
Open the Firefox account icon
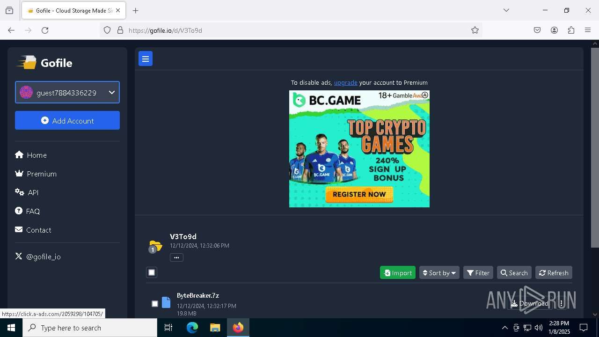(554, 30)
